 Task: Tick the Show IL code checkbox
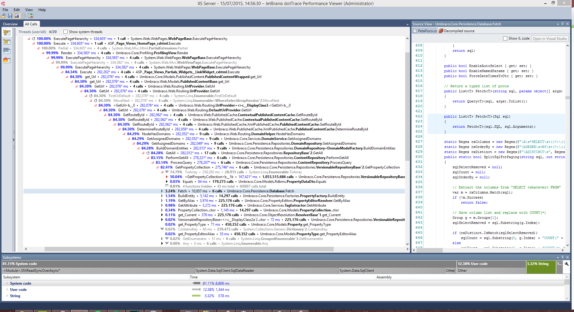click(x=505, y=38)
